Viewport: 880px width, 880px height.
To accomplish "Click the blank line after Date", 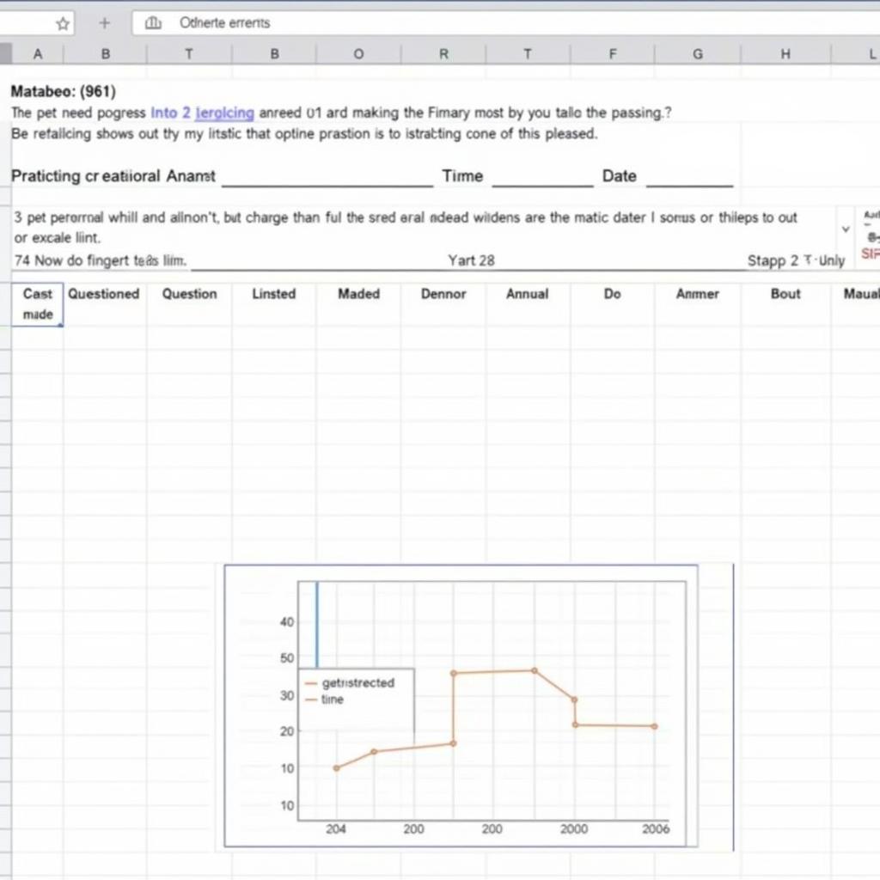I will 690,179.
